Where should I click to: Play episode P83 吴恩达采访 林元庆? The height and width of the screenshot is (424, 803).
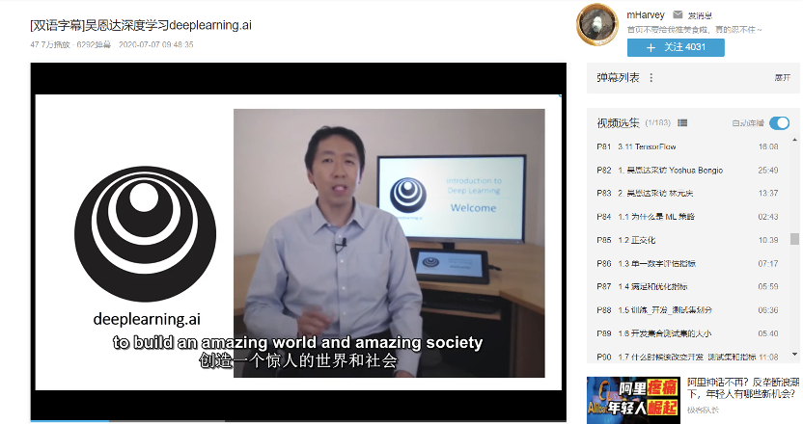click(688, 194)
